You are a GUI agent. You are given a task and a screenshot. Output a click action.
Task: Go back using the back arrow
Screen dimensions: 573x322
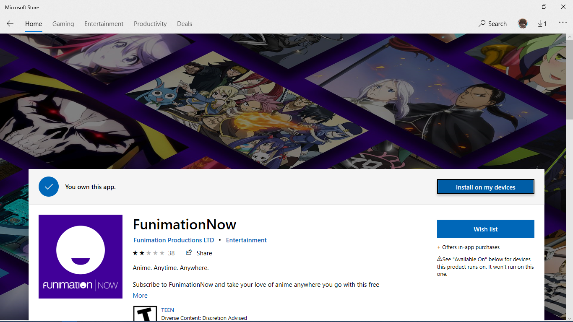pos(10,24)
